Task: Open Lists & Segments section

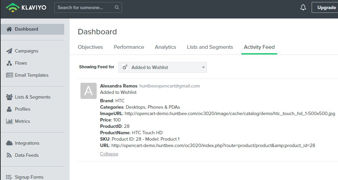Action: pos(32,97)
